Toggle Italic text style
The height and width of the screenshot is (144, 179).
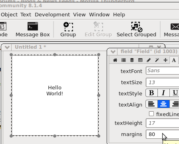pos(163,93)
